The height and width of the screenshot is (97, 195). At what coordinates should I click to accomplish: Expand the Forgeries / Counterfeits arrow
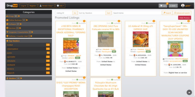click(x=32, y=32)
